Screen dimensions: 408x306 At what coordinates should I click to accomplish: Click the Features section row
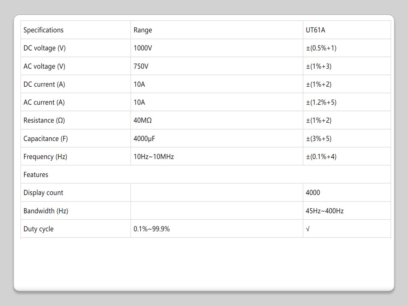[x=36, y=175]
